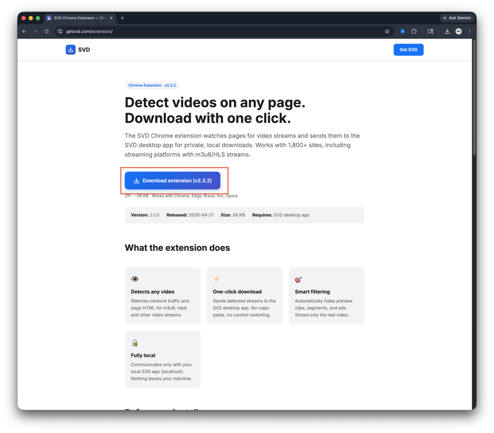The width and height of the screenshot is (494, 433).
Task: Click Version: 2.1.0 text
Action: pos(145,215)
